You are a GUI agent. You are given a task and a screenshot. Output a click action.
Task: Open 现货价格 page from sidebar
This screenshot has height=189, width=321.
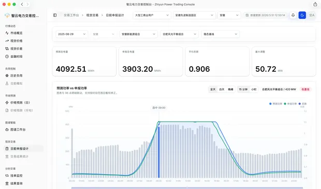click(23, 41)
